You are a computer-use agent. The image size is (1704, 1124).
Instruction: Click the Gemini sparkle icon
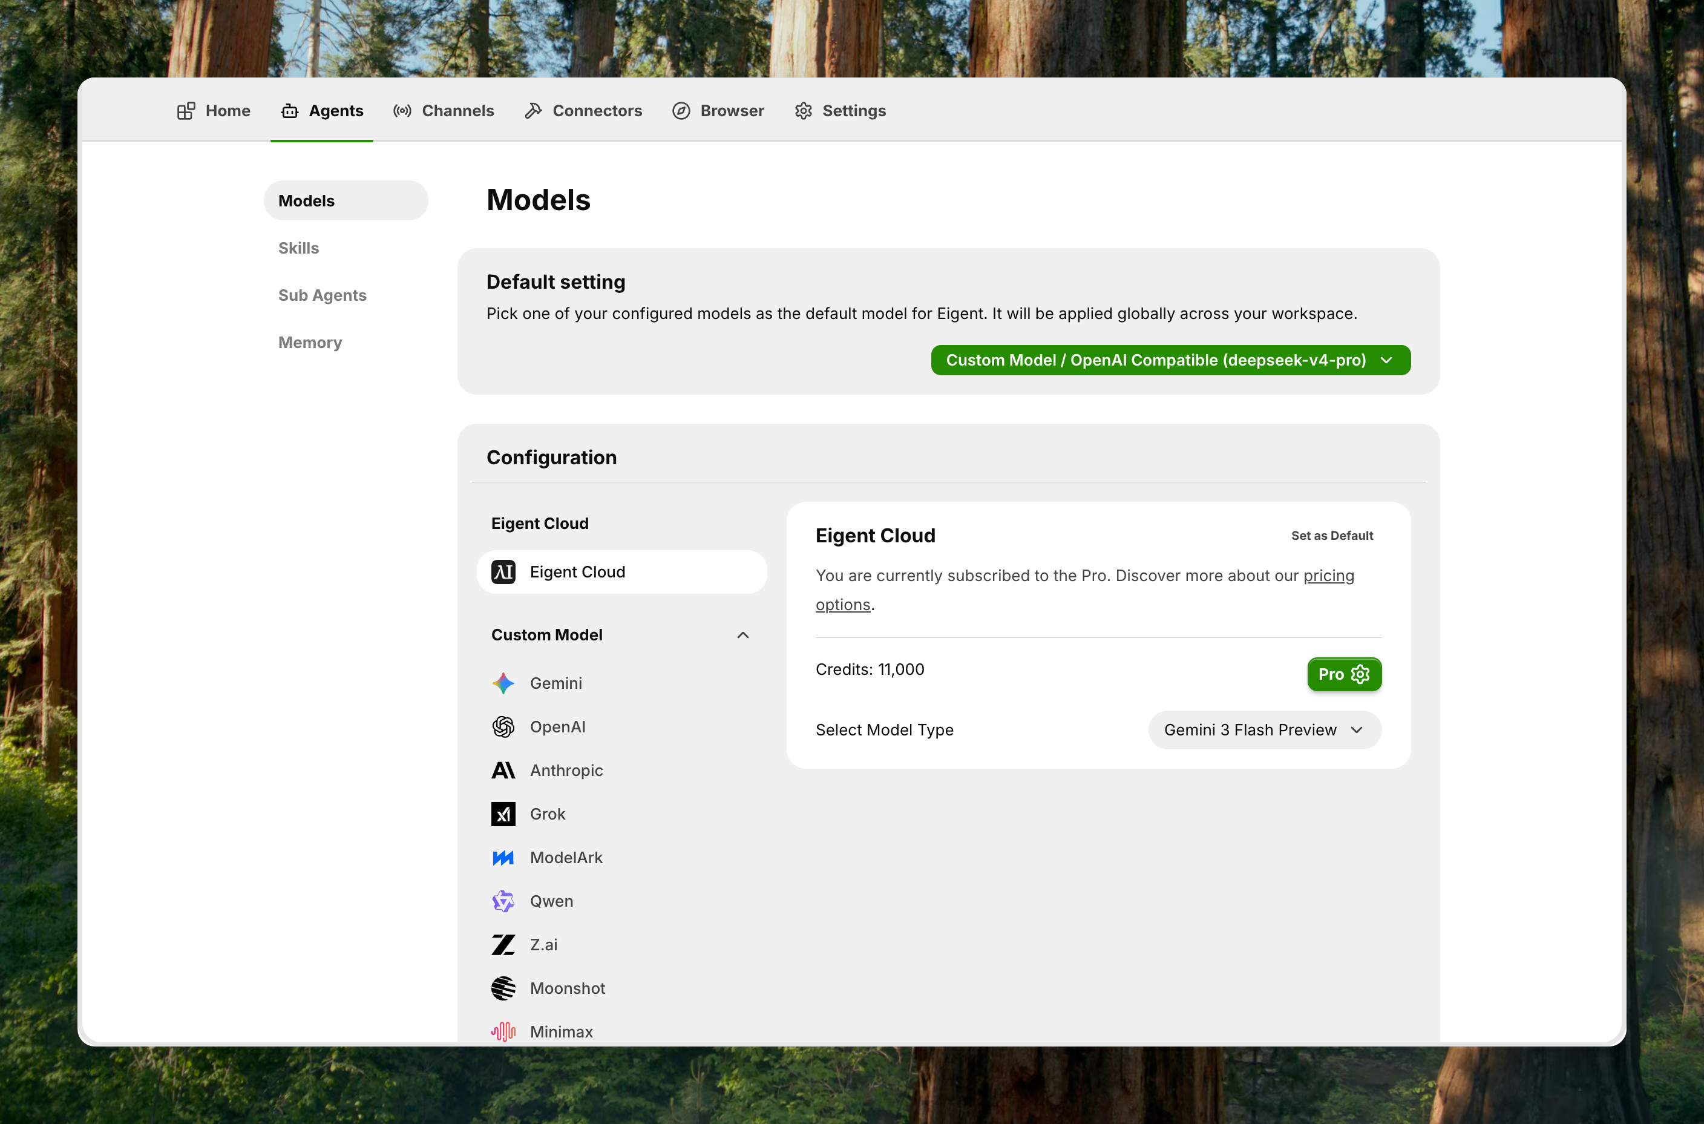(x=503, y=683)
